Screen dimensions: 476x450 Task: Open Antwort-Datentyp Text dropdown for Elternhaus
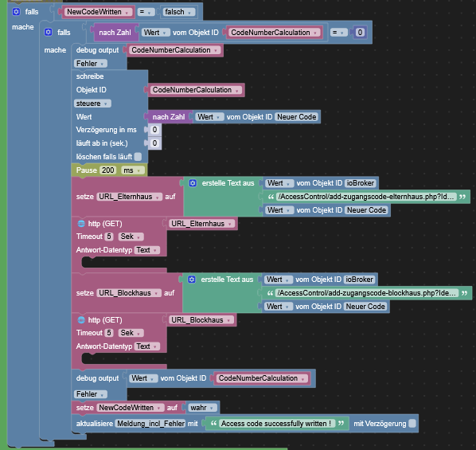tap(147, 250)
